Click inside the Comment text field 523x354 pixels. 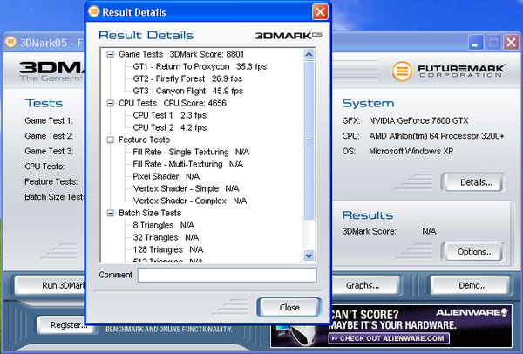point(228,275)
